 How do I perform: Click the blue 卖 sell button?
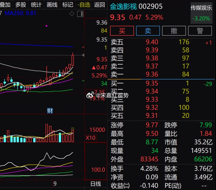pyautogui.click(x=148, y=31)
